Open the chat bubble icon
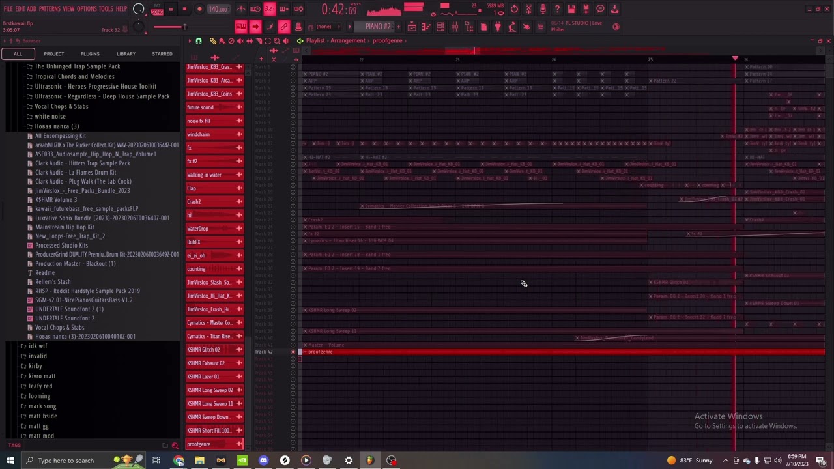834x469 pixels. point(600,9)
